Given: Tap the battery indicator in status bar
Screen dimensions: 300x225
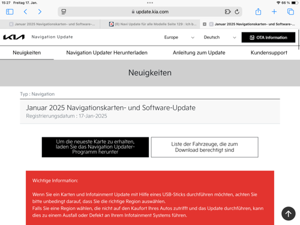Looking at the screenshot, I should 295,3.
